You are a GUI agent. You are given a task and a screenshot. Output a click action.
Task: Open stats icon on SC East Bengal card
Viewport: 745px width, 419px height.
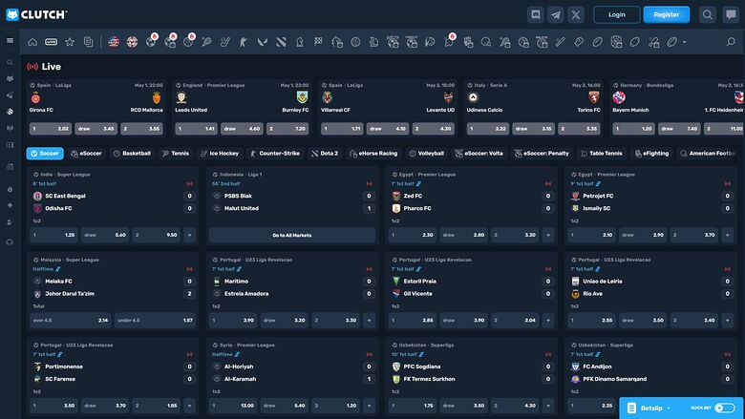[x=189, y=183]
